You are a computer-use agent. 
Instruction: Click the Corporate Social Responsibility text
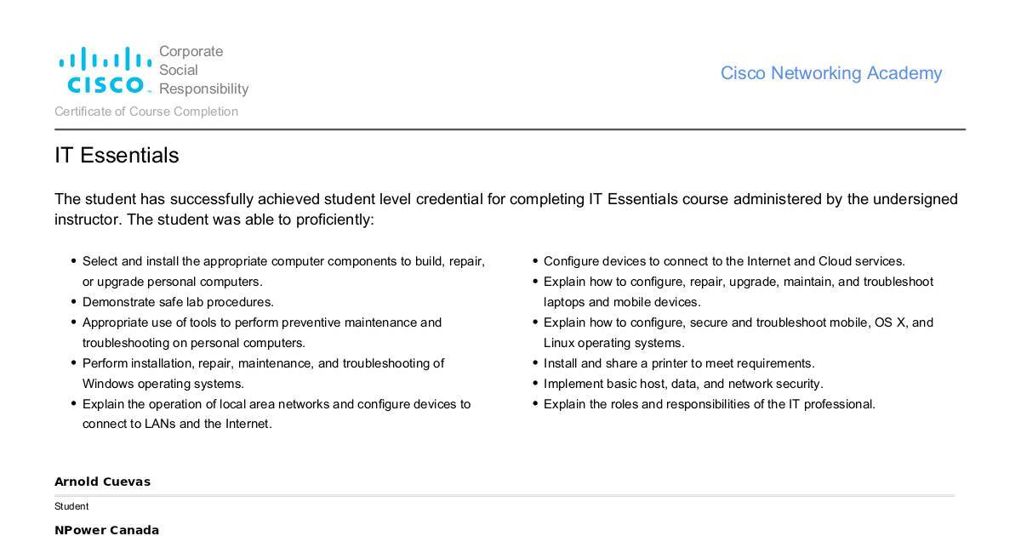pyautogui.click(x=203, y=70)
